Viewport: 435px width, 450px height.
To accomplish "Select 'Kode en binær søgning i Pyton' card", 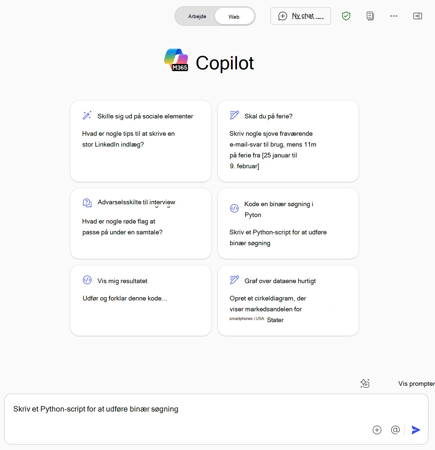I will click(288, 224).
